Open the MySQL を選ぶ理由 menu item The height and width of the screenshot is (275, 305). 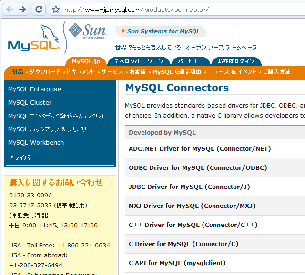(x=177, y=72)
